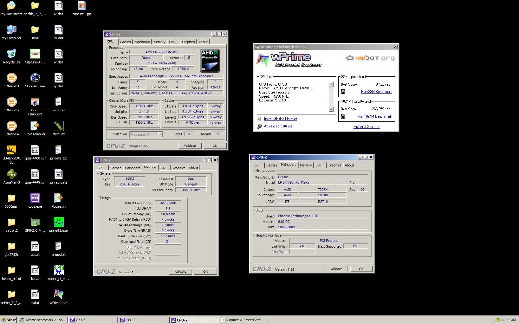Click the save icon for the 32M score
The image size is (519, 324).
[343, 92]
